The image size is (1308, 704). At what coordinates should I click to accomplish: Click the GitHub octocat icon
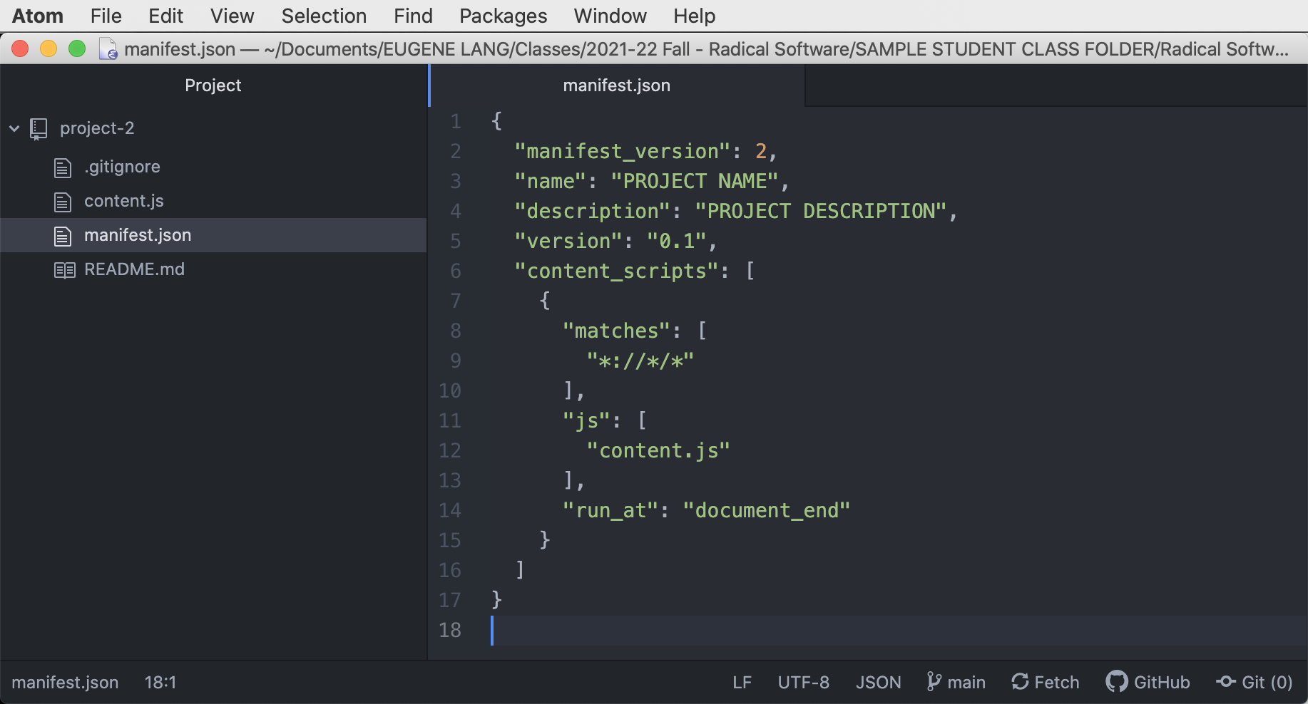[x=1116, y=682]
